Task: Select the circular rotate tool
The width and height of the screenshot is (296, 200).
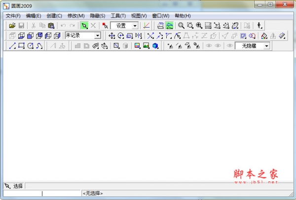Action: click(x=121, y=35)
